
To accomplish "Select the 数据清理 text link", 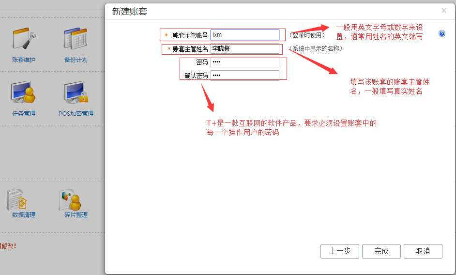I will [x=24, y=215].
